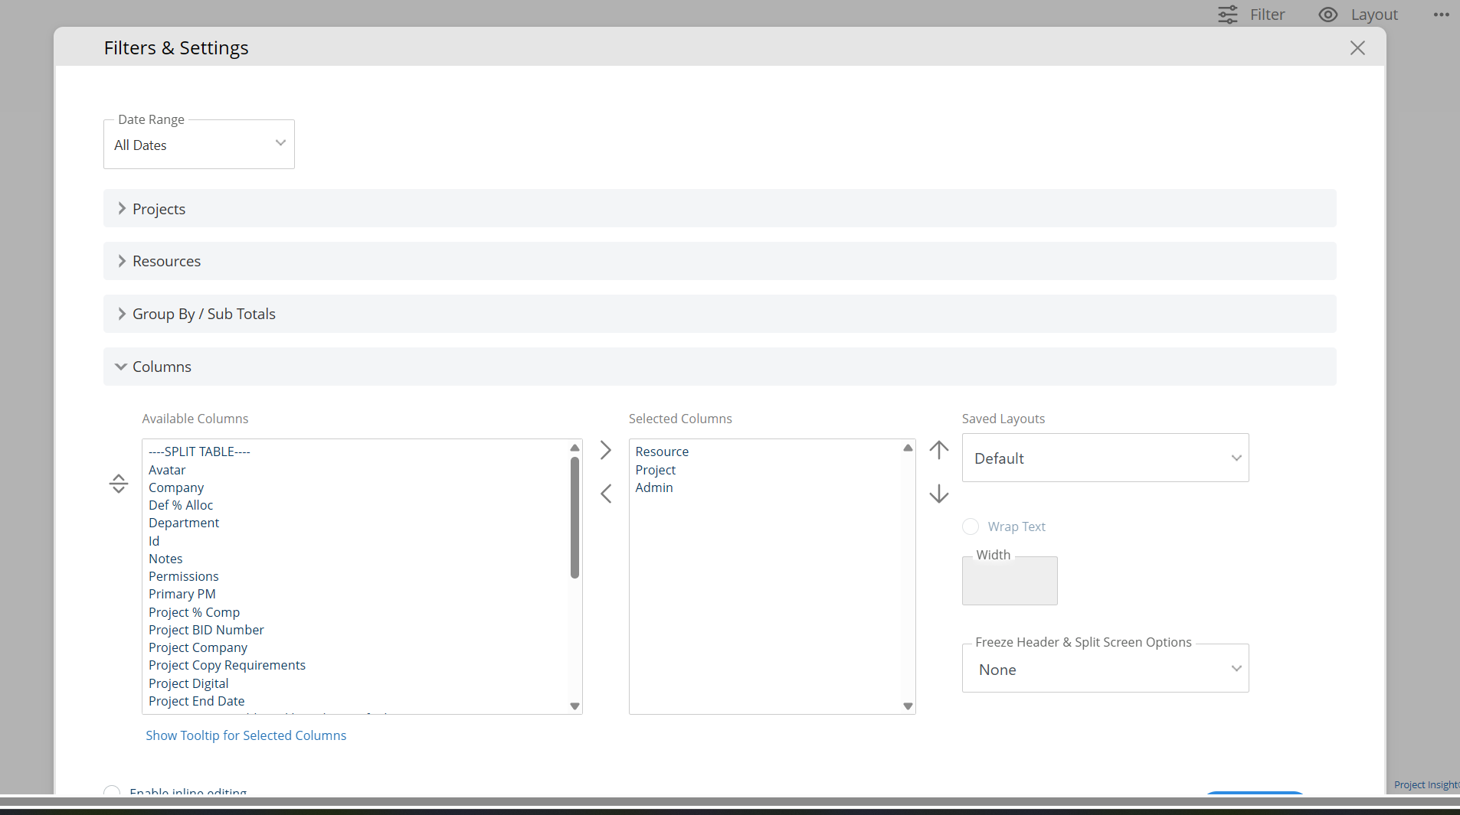1460x815 pixels.
Task: Open the Date Range dropdown
Action: click(x=199, y=145)
